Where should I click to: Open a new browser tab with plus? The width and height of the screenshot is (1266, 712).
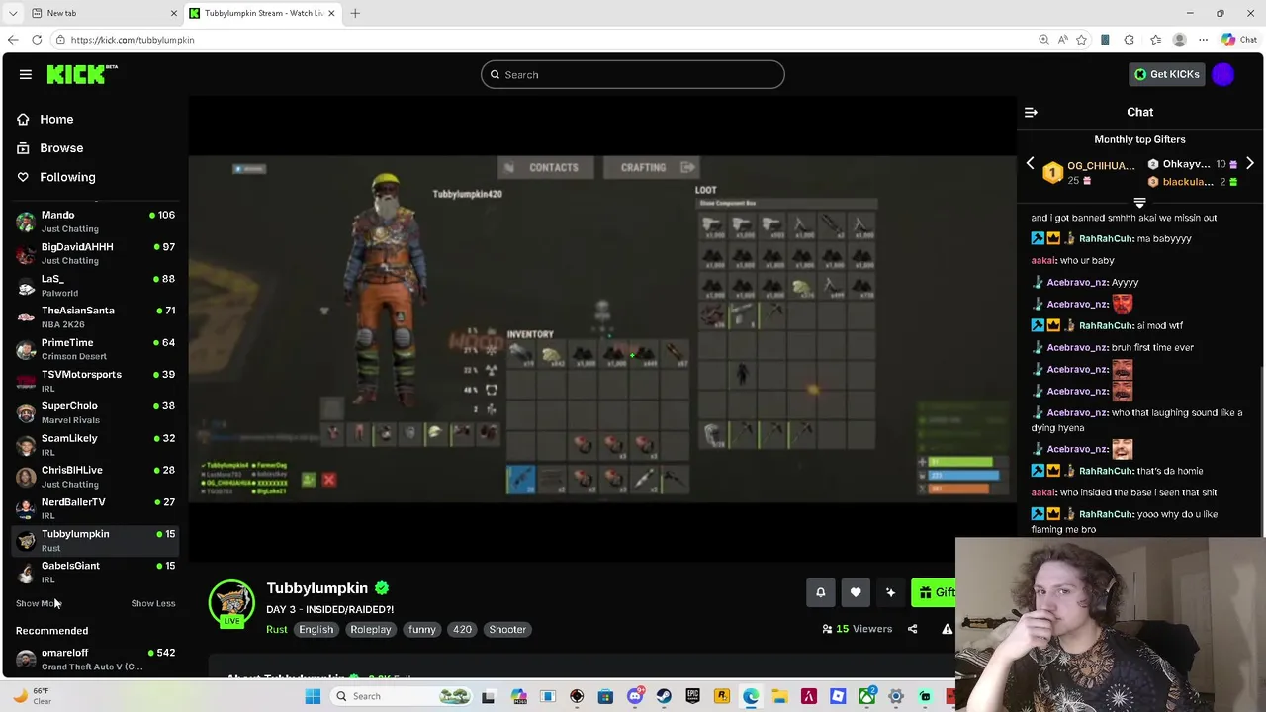coord(355,13)
